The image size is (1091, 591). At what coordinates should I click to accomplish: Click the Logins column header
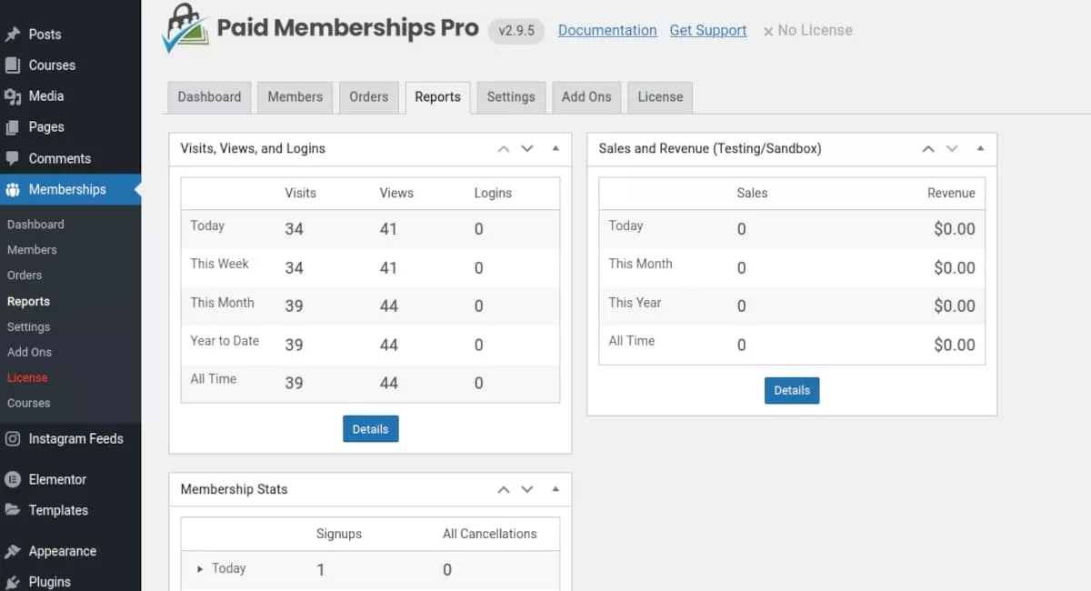(x=493, y=194)
